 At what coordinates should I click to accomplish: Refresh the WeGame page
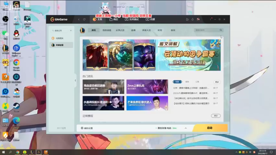(x=84, y=19)
